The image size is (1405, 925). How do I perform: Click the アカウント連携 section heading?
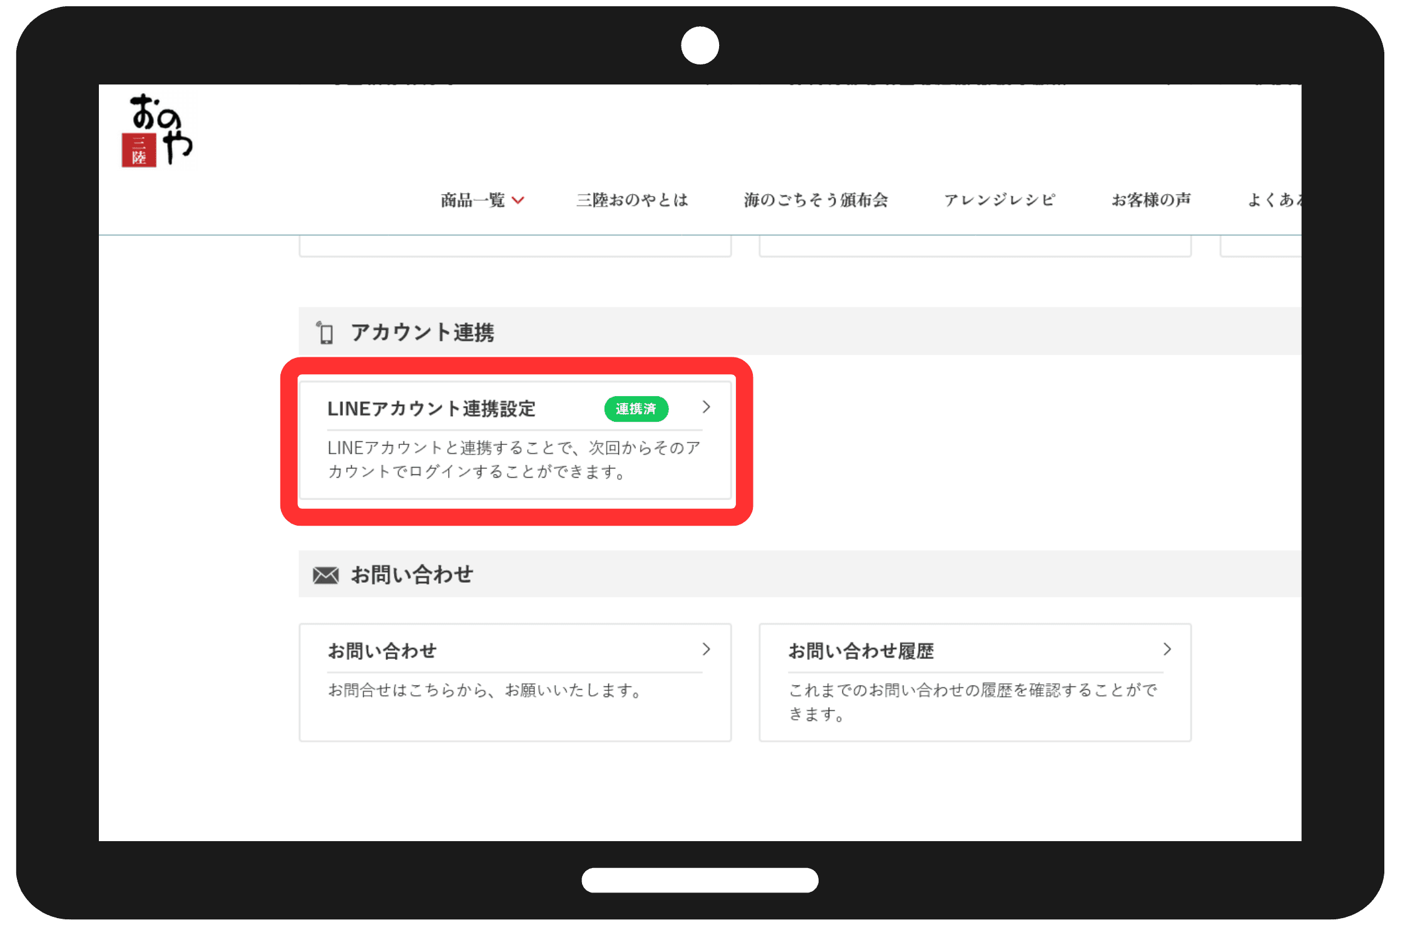pos(422,332)
